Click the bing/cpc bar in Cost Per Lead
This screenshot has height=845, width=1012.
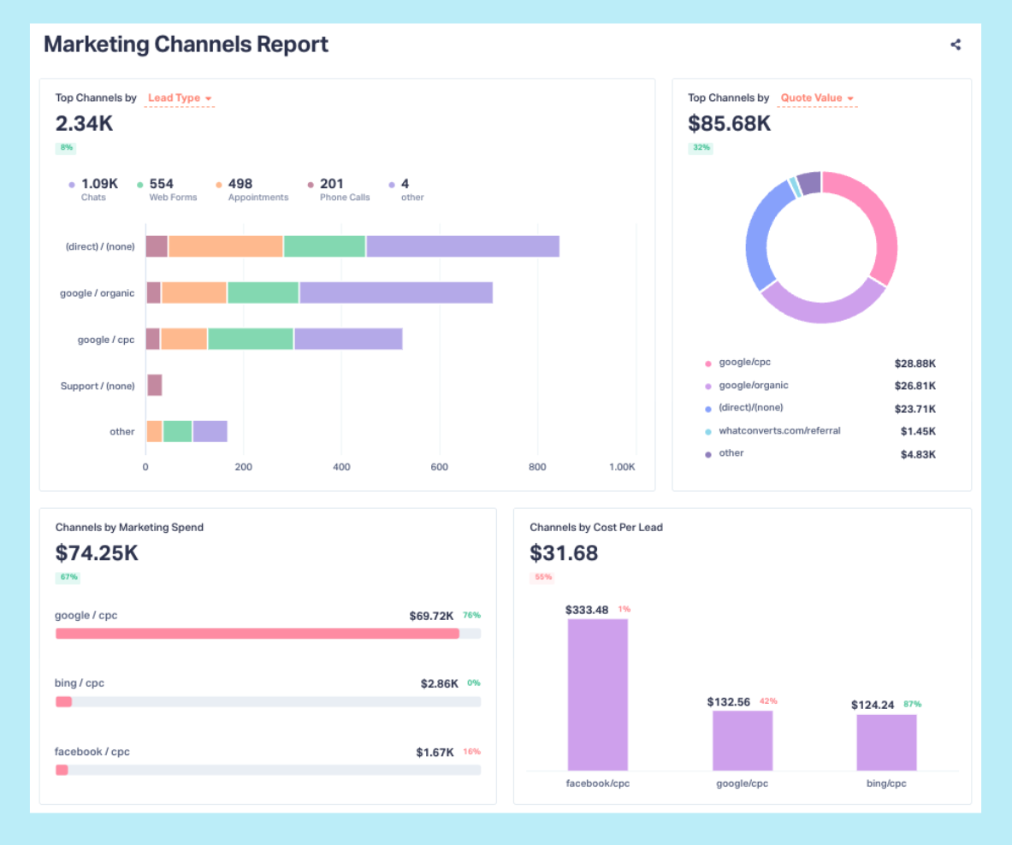[886, 742]
